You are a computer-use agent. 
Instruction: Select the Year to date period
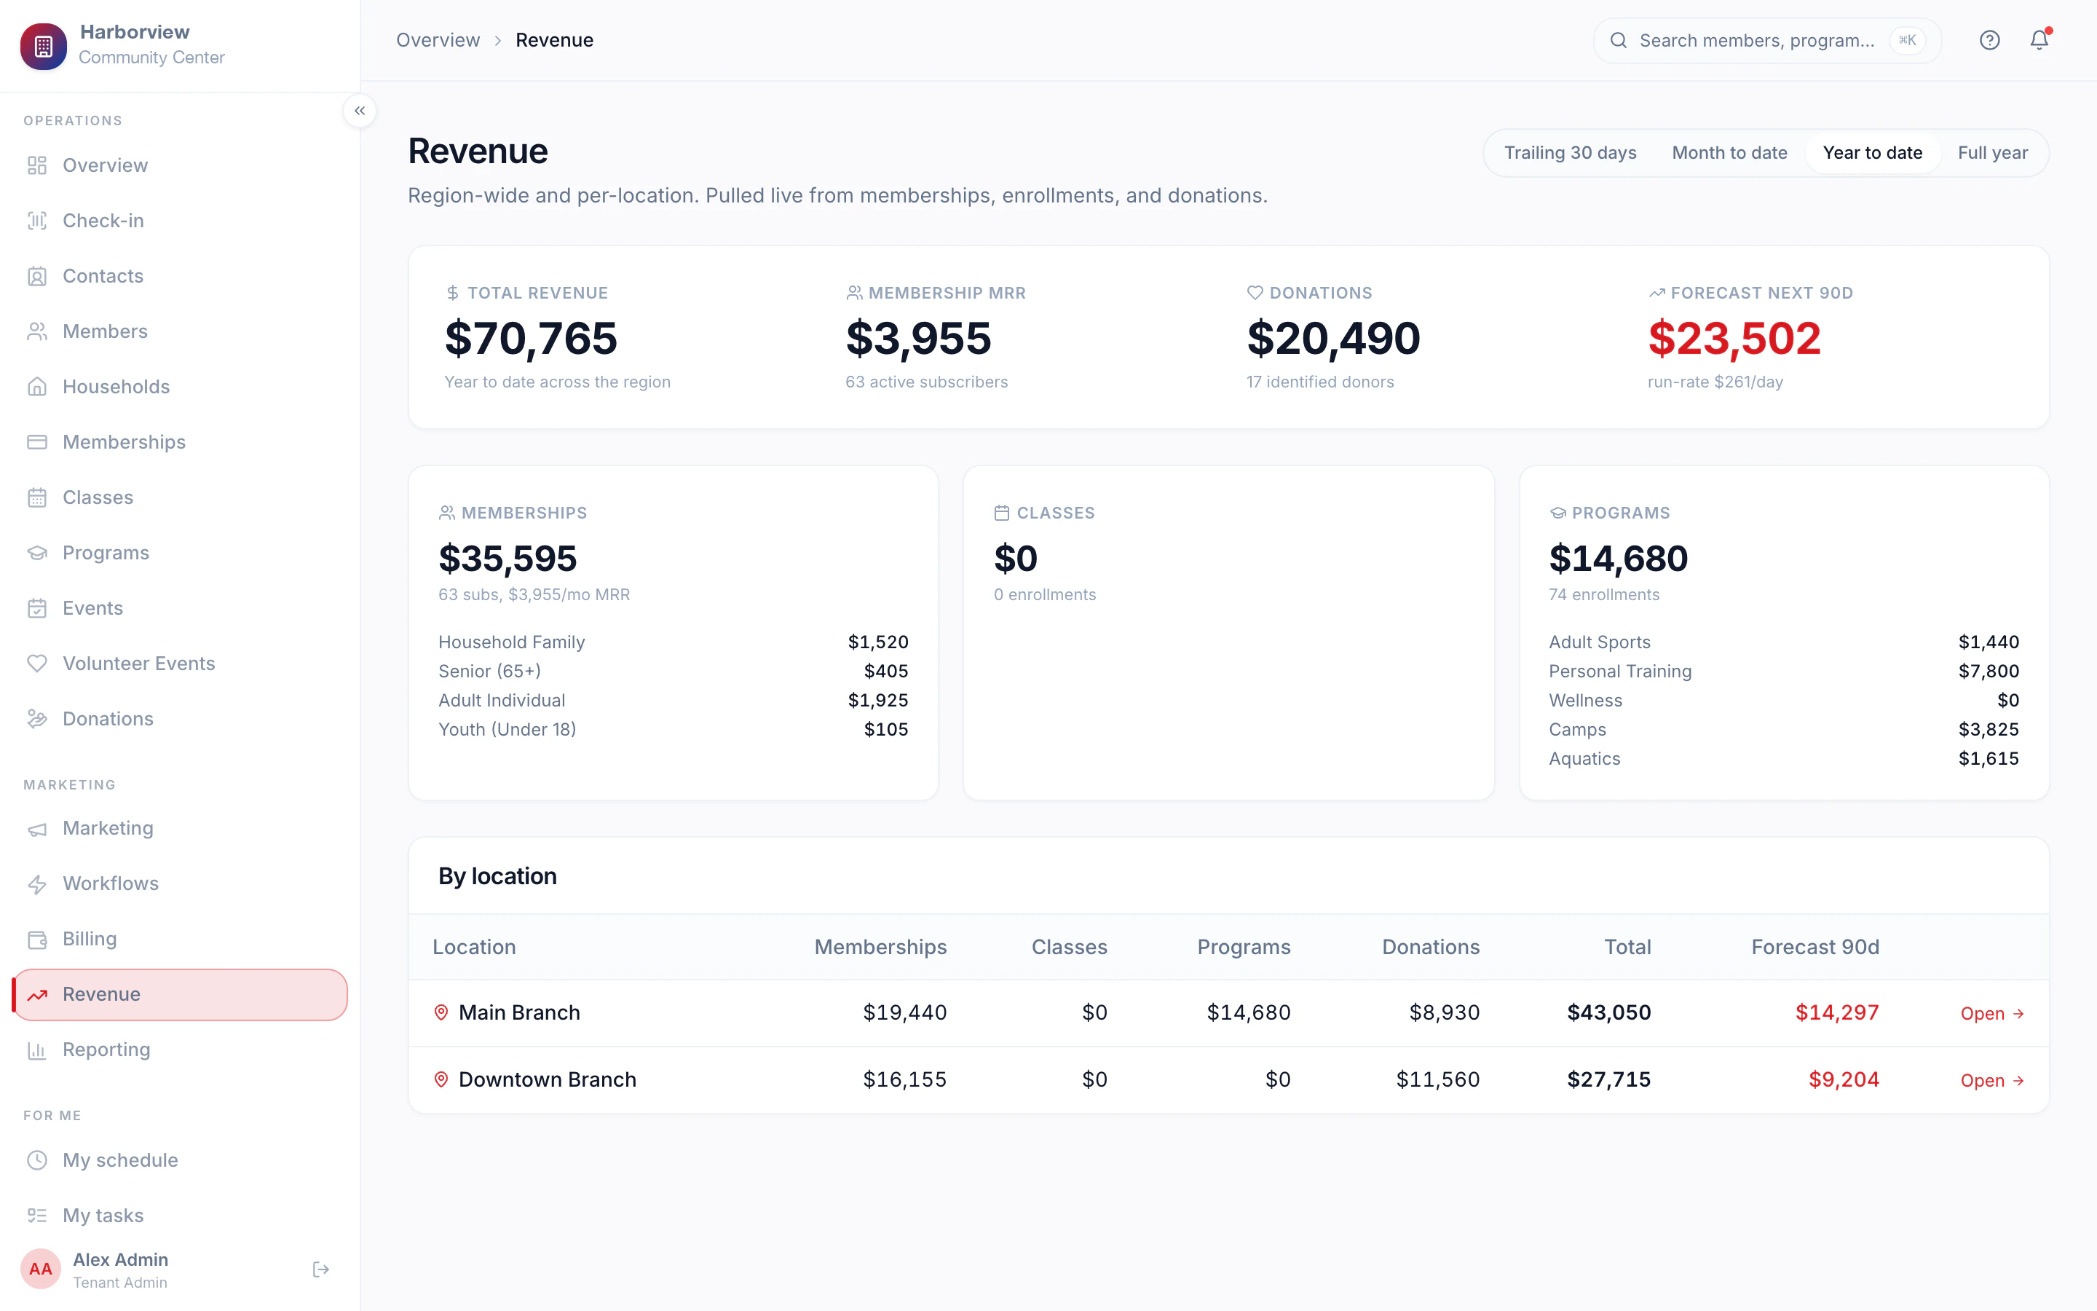coord(1873,153)
